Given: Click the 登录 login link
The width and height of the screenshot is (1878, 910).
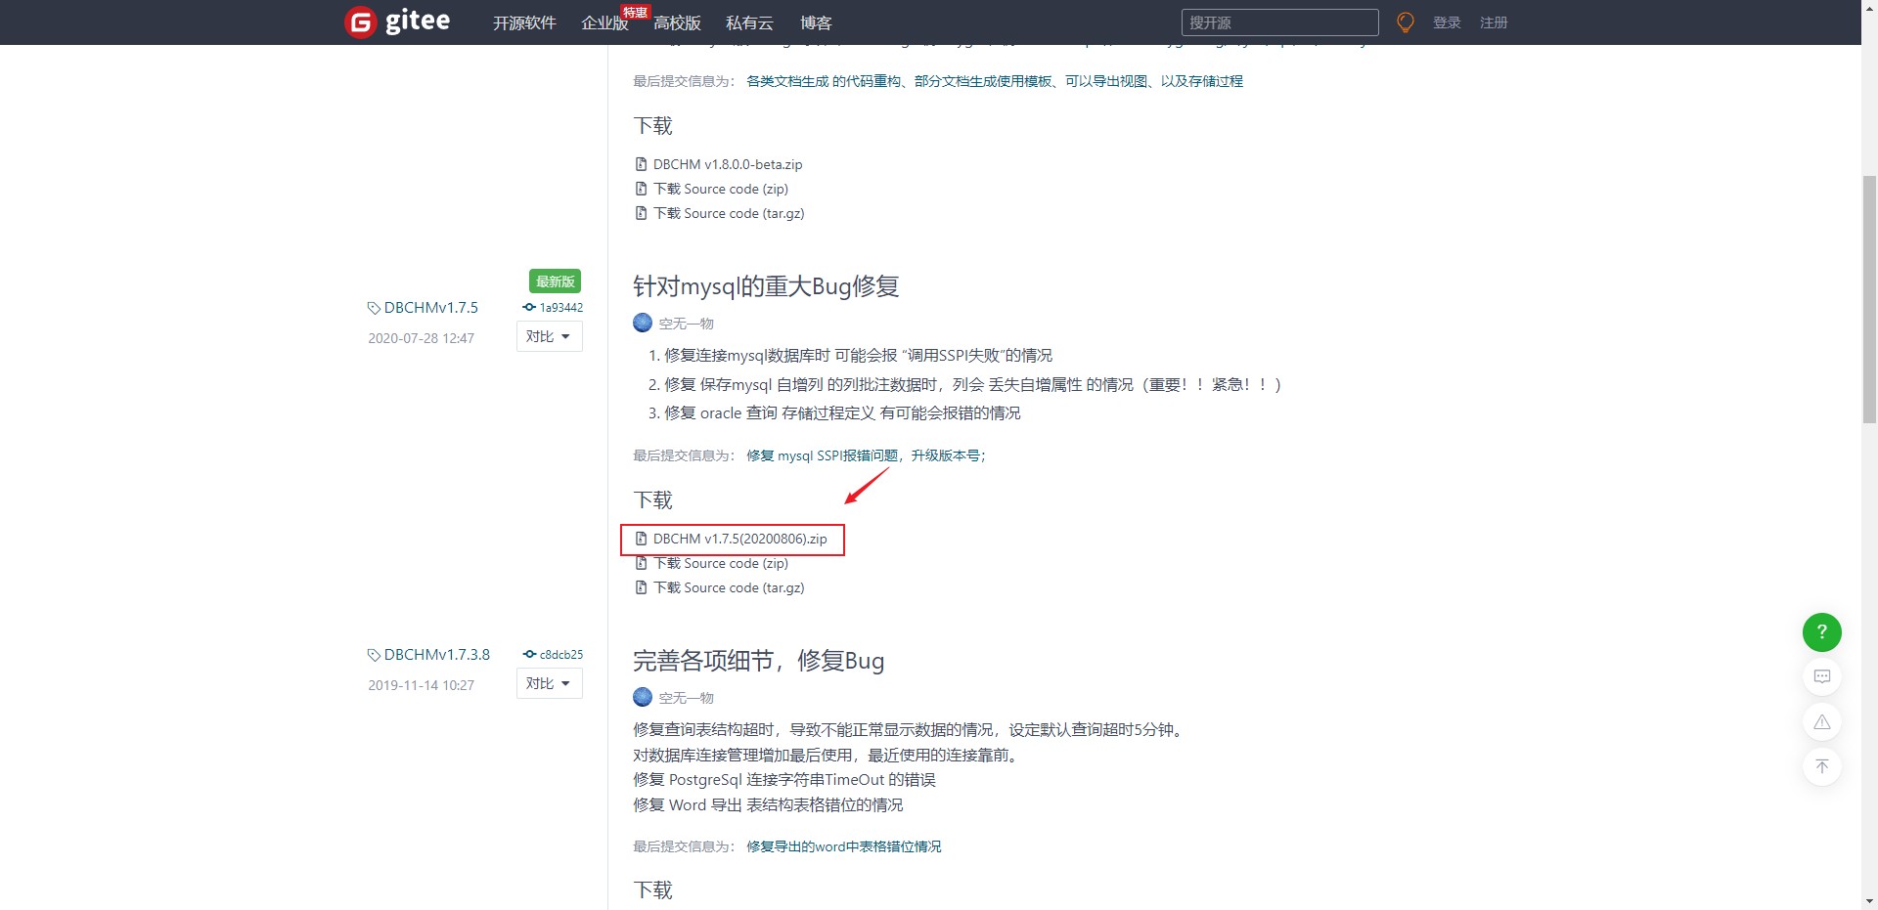Looking at the screenshot, I should (1446, 22).
